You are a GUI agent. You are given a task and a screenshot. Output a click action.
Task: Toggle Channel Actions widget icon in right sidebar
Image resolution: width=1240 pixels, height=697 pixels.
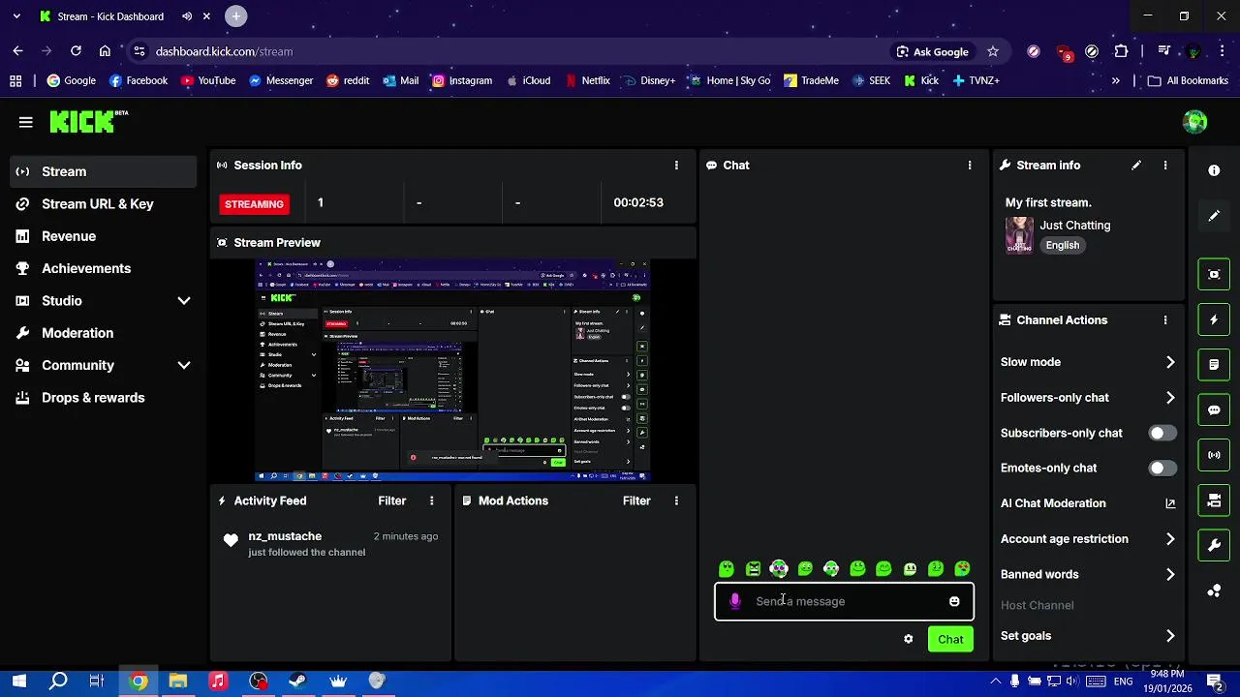(x=1214, y=500)
